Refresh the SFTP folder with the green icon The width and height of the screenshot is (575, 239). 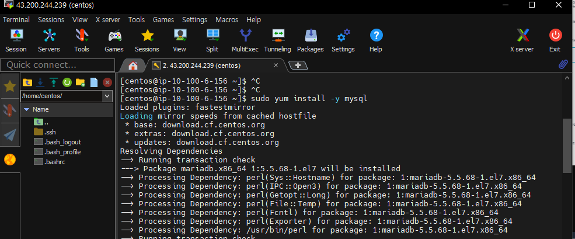point(67,82)
